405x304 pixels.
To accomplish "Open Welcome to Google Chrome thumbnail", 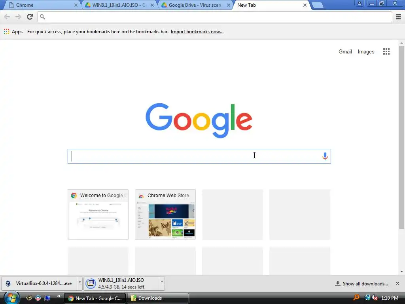I will tap(98, 215).
